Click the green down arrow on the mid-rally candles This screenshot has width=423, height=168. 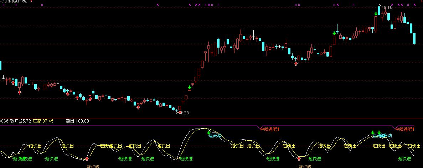point(190,87)
